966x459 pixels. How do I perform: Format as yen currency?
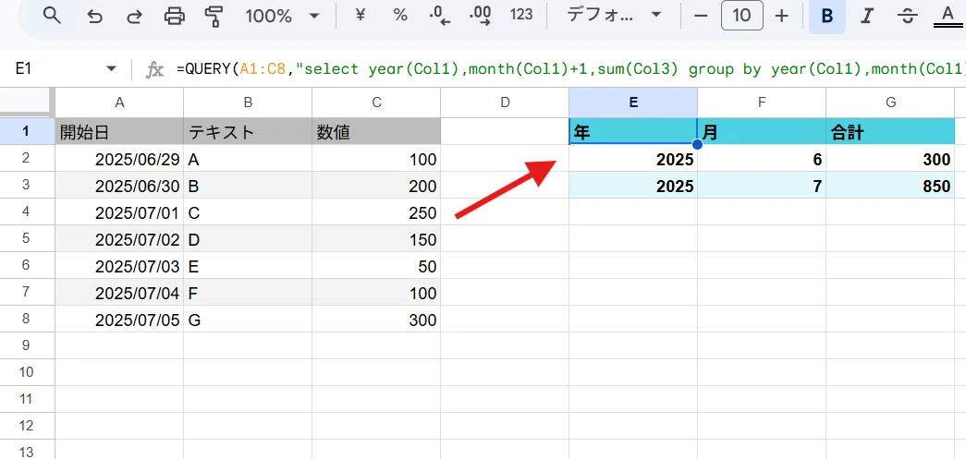coord(361,16)
